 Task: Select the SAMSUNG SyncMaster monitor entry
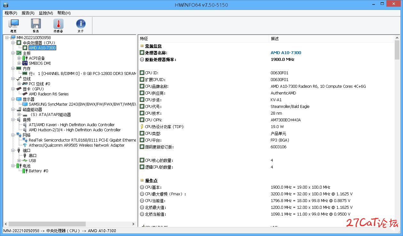pos(82,104)
